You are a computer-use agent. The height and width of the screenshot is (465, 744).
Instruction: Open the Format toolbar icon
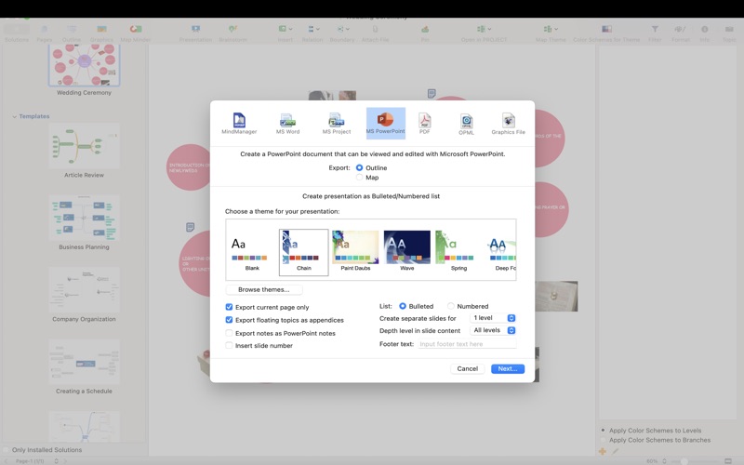[x=681, y=33]
